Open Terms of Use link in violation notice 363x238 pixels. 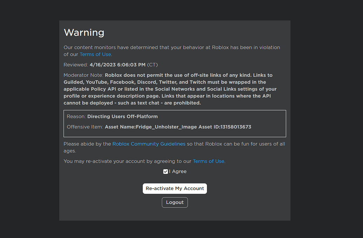coord(95,54)
